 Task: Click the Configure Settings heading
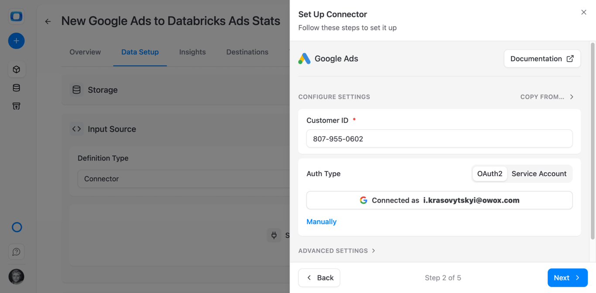(x=334, y=97)
